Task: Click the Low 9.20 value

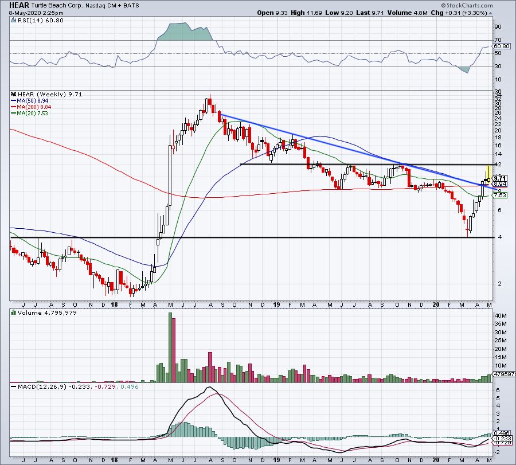Action: 338,13
